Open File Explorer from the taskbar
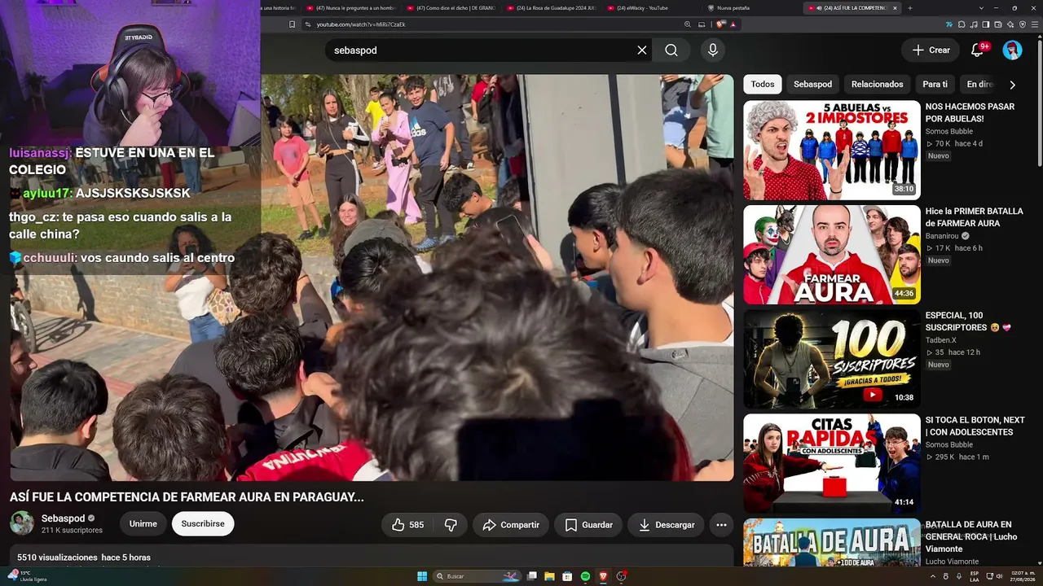 click(550, 576)
